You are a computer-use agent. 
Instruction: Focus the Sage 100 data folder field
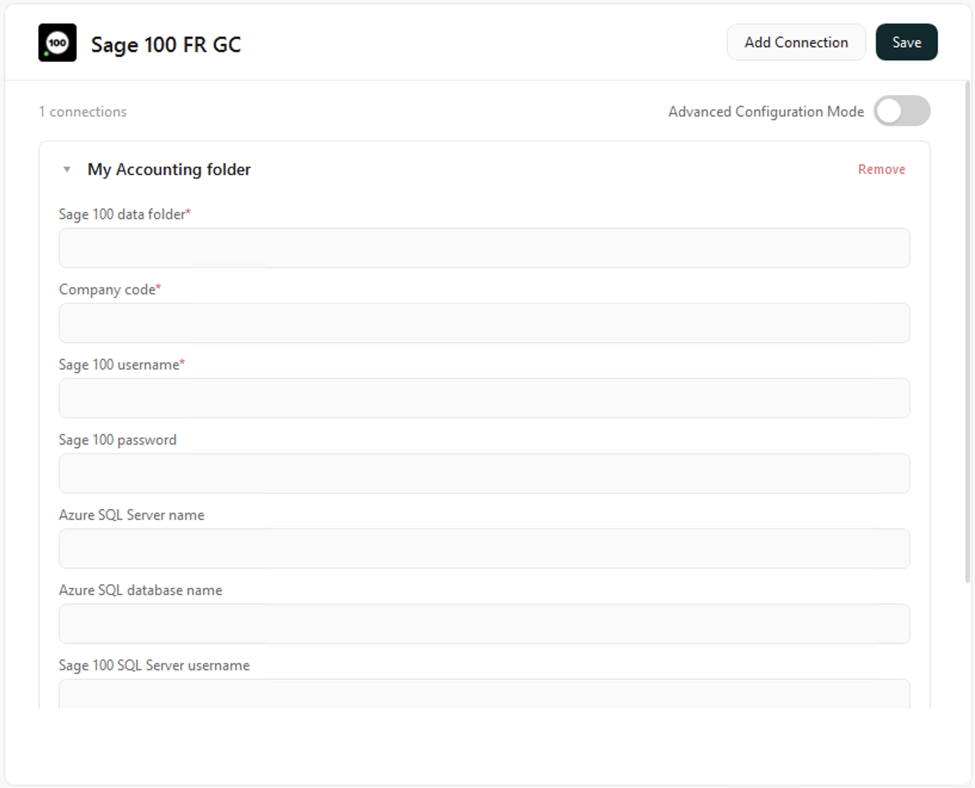click(484, 248)
